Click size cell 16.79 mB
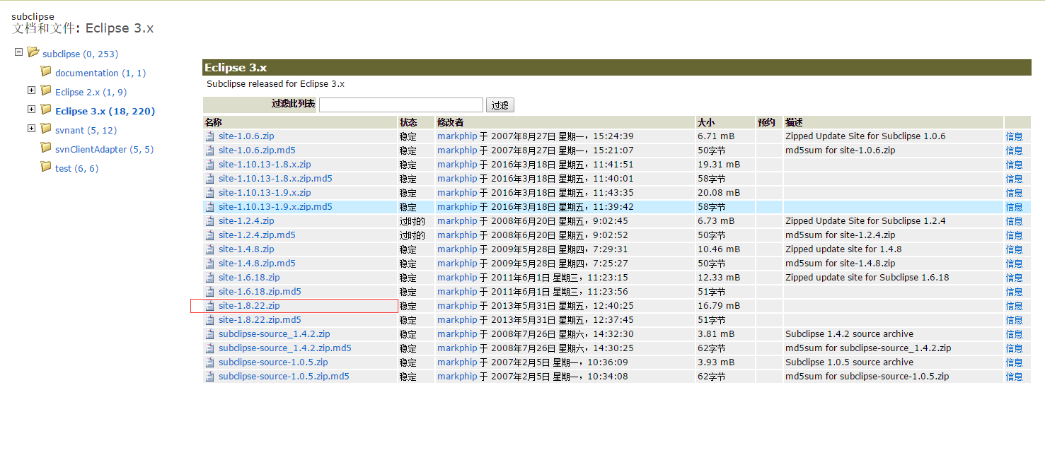1045x455 pixels. [719, 305]
